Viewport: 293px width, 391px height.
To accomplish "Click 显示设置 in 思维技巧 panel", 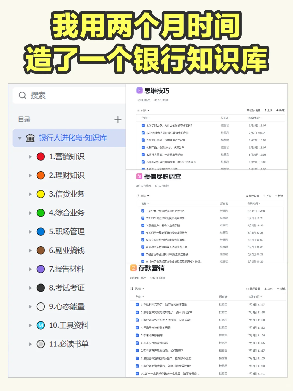I will point(254,110).
